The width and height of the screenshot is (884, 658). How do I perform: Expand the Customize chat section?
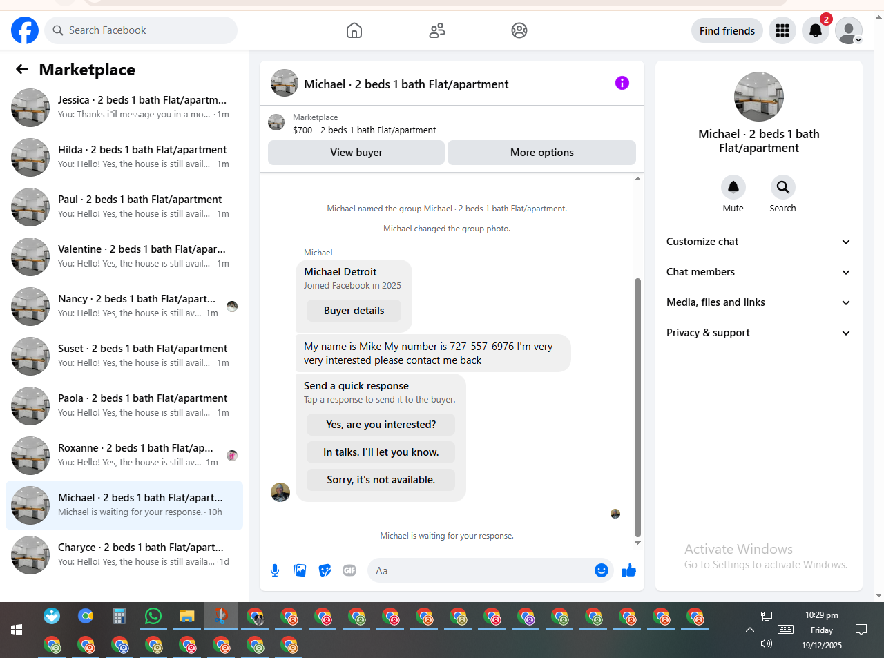pos(759,242)
